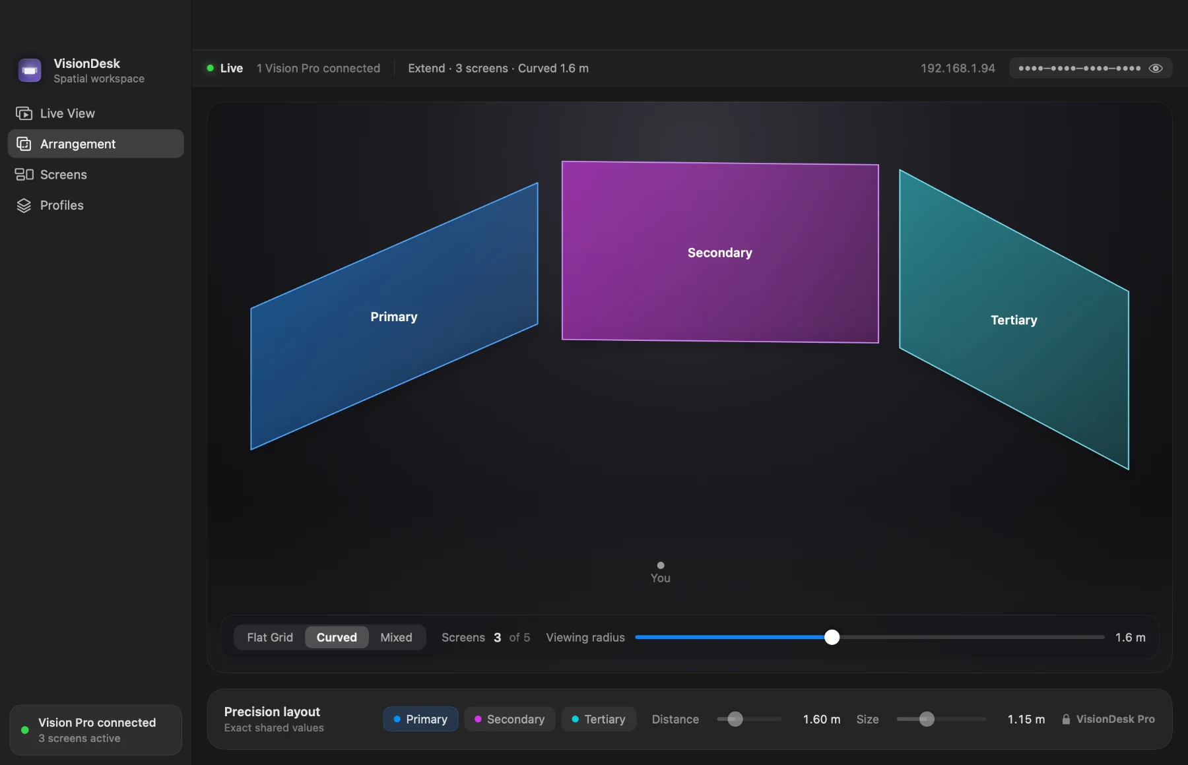Select the Secondary screen chip
This screenshot has height=765, width=1188.
pyautogui.click(x=510, y=719)
